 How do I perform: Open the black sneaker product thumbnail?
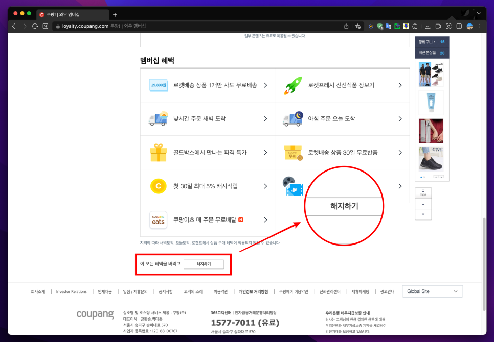(431, 159)
